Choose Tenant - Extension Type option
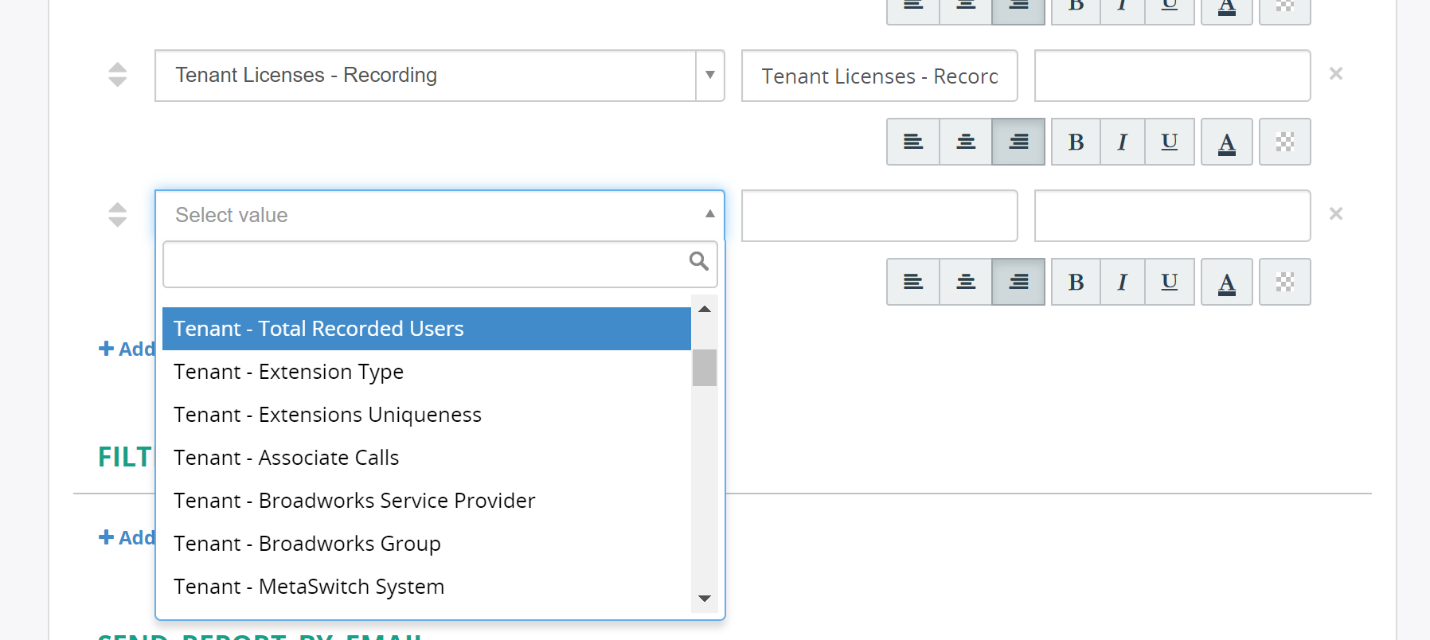The width and height of the screenshot is (1430, 640). point(427,372)
